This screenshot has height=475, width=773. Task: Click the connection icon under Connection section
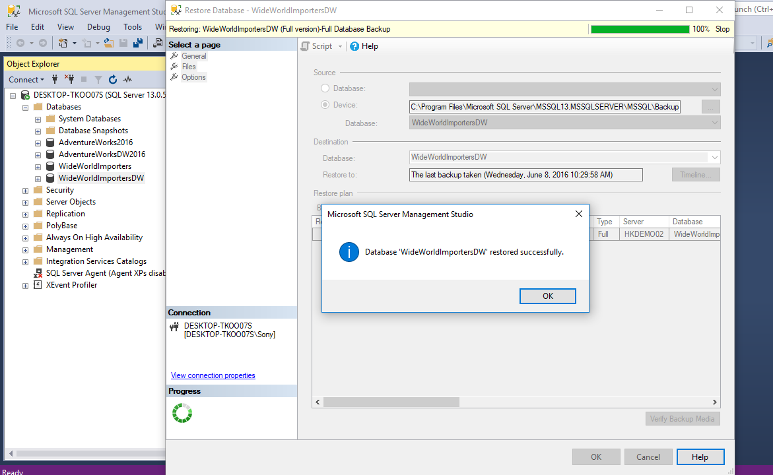click(x=174, y=327)
